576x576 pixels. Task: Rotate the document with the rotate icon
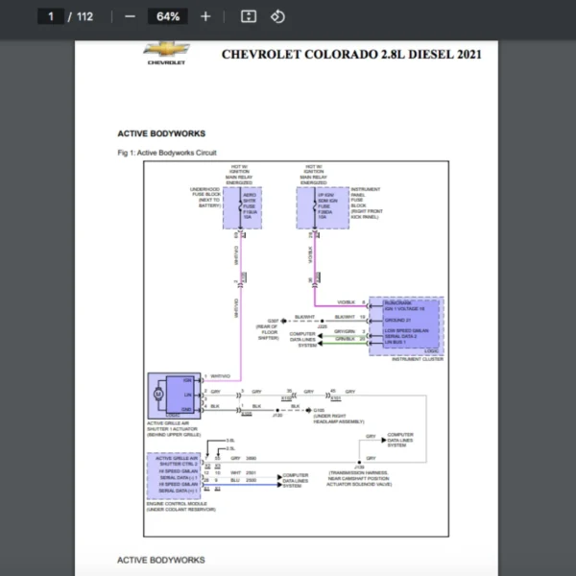point(277,16)
